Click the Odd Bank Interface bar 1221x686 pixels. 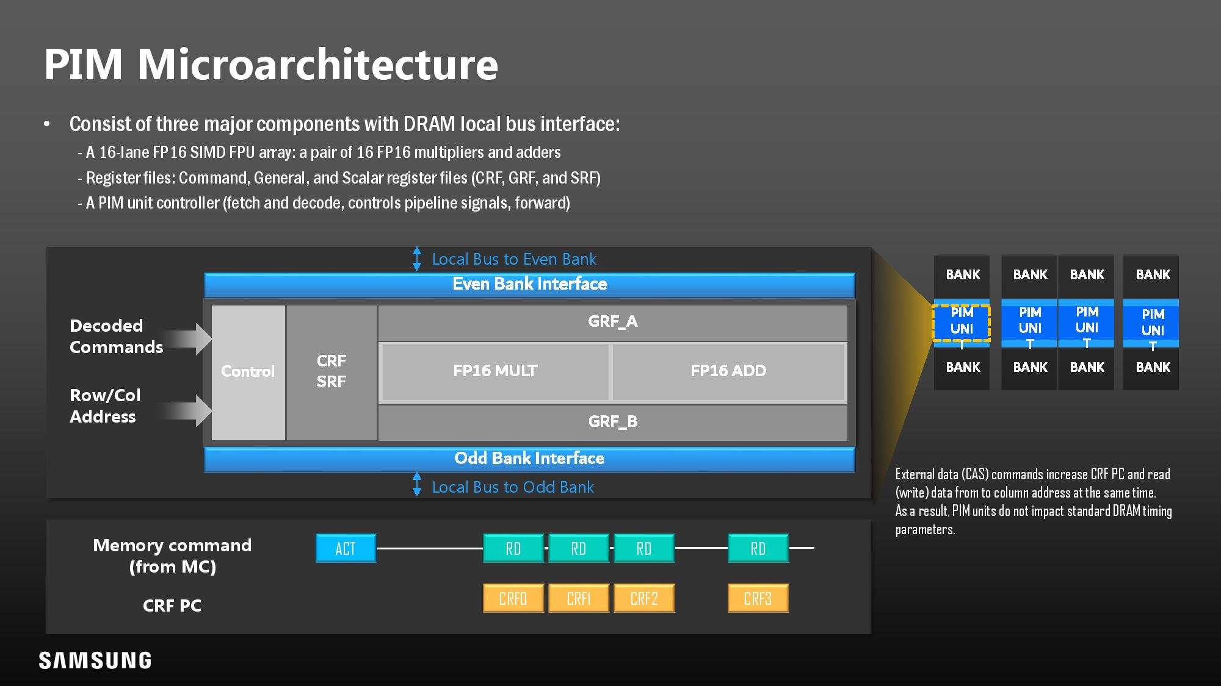[x=529, y=459]
